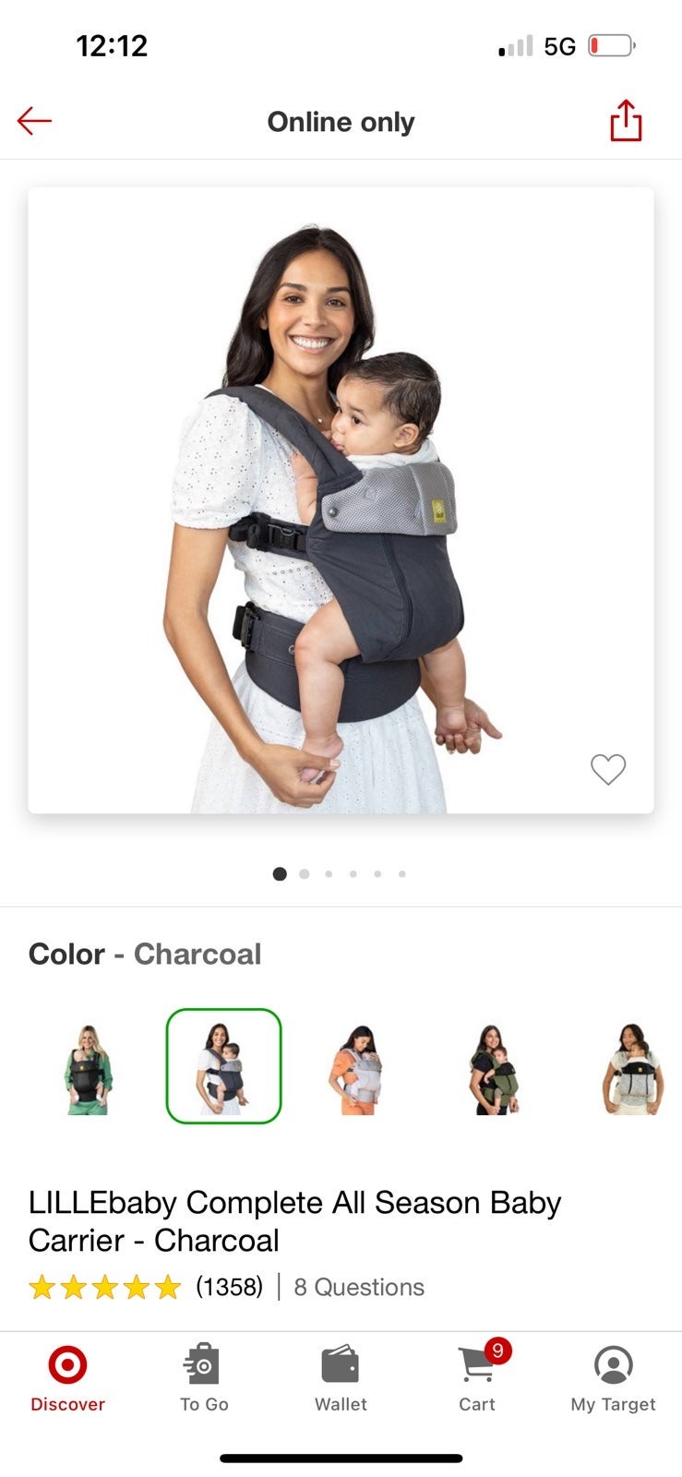Select the selected Charcoal color swatch
The image size is (682, 1477).
pyautogui.click(x=223, y=1066)
